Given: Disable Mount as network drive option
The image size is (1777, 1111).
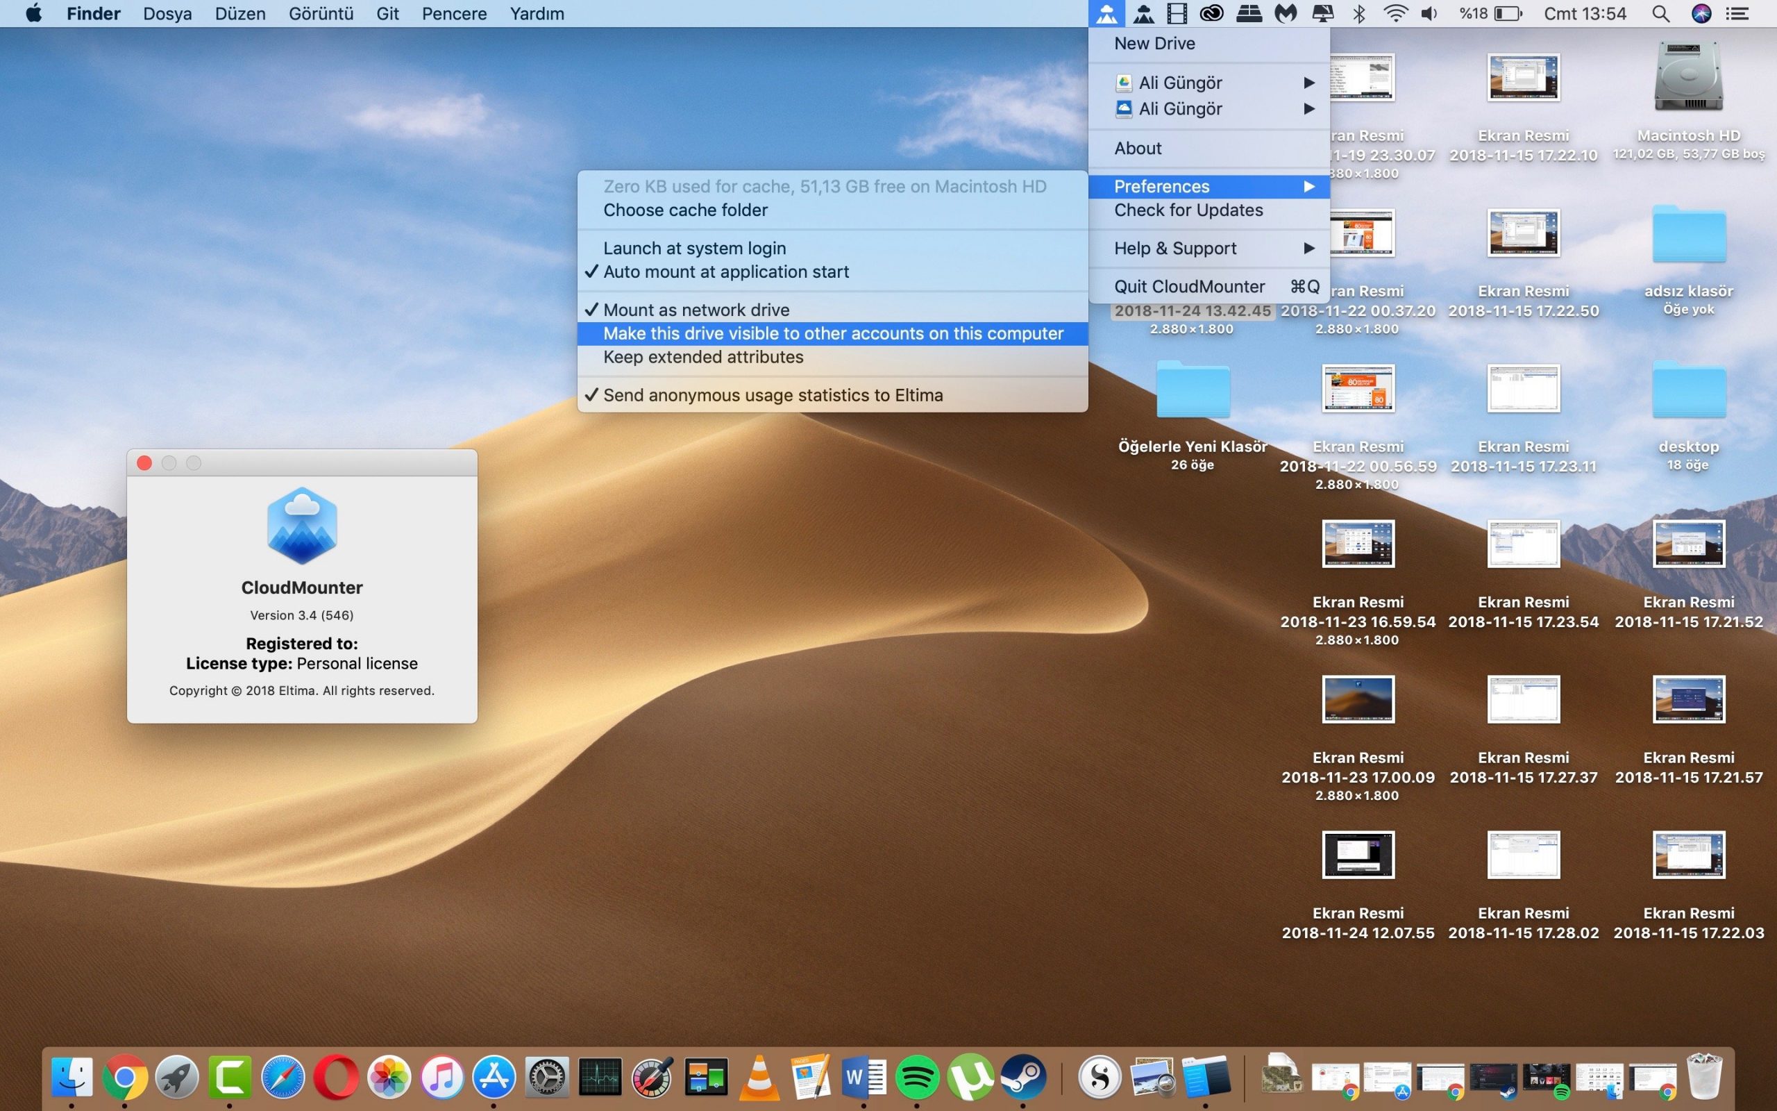Looking at the screenshot, I should (696, 310).
